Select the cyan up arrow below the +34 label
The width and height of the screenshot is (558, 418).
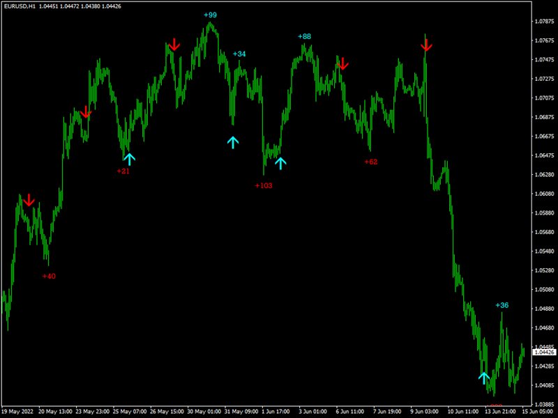pos(233,142)
